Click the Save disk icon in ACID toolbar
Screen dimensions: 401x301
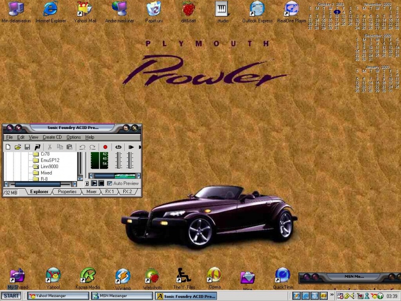(28, 147)
